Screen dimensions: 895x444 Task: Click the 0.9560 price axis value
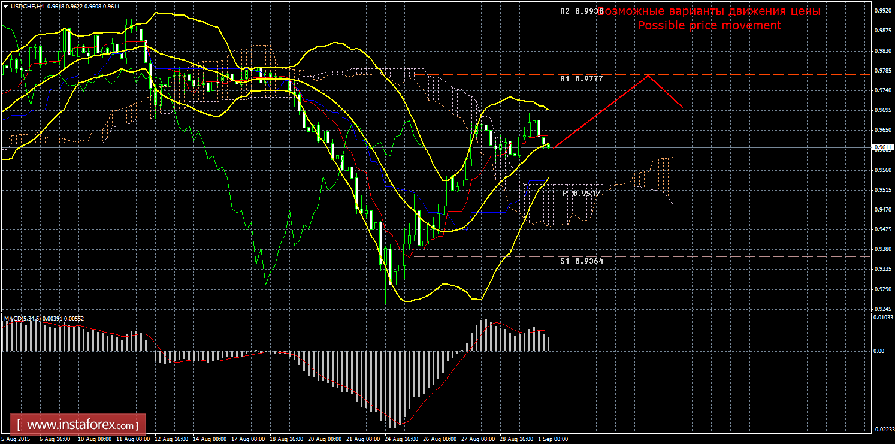pos(882,170)
